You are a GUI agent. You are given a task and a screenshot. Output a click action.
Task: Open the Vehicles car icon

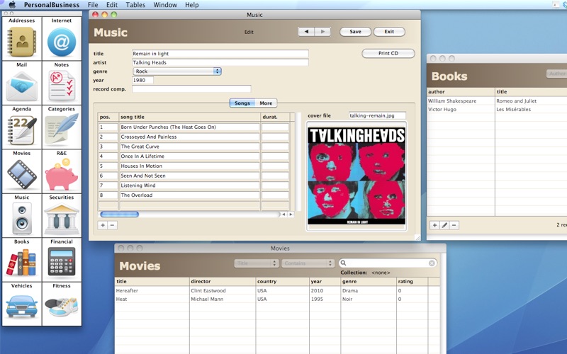pos(22,307)
